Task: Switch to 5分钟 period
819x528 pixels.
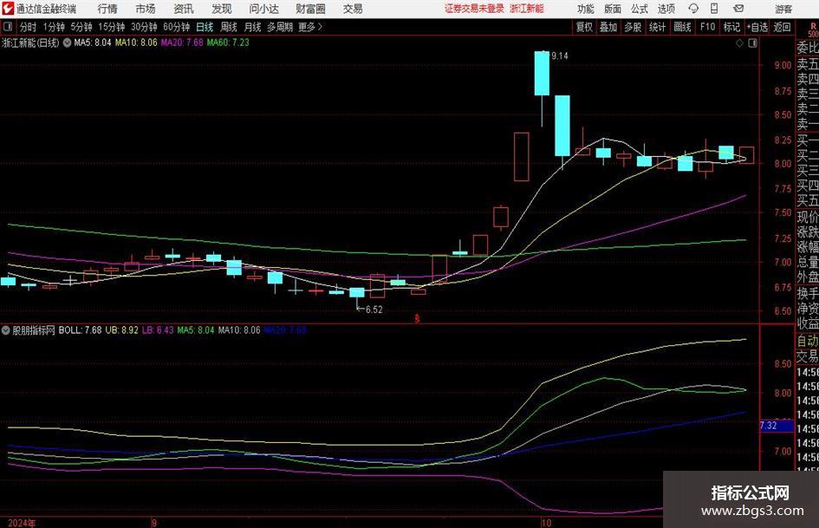Action: coord(81,27)
